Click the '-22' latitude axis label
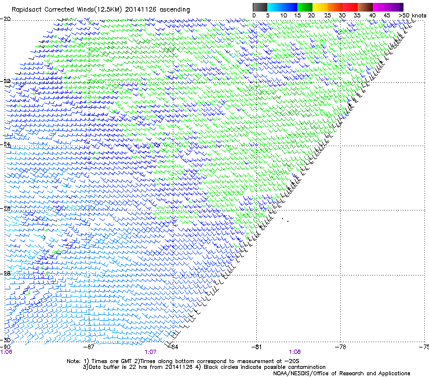Image resolution: width=429 pixels, height=377 pixels. point(5,81)
